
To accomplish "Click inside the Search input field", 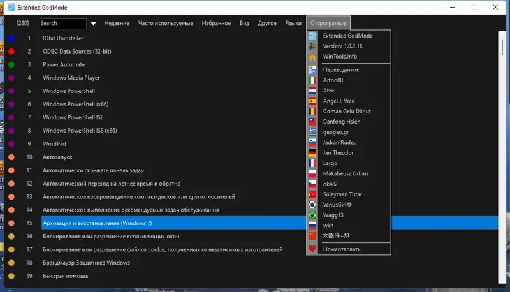I will click(x=63, y=24).
